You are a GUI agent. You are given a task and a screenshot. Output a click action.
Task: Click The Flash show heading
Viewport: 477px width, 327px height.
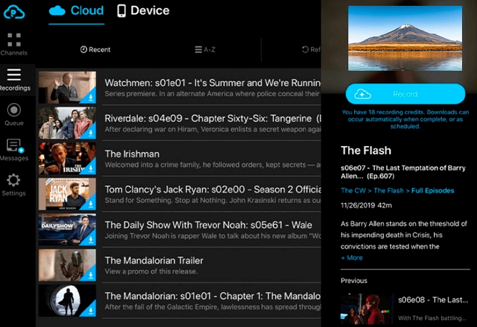[366, 151]
